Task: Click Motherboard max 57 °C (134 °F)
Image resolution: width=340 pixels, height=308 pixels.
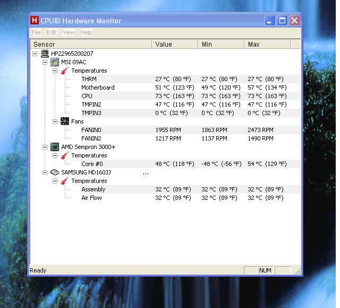Action: click(x=267, y=87)
